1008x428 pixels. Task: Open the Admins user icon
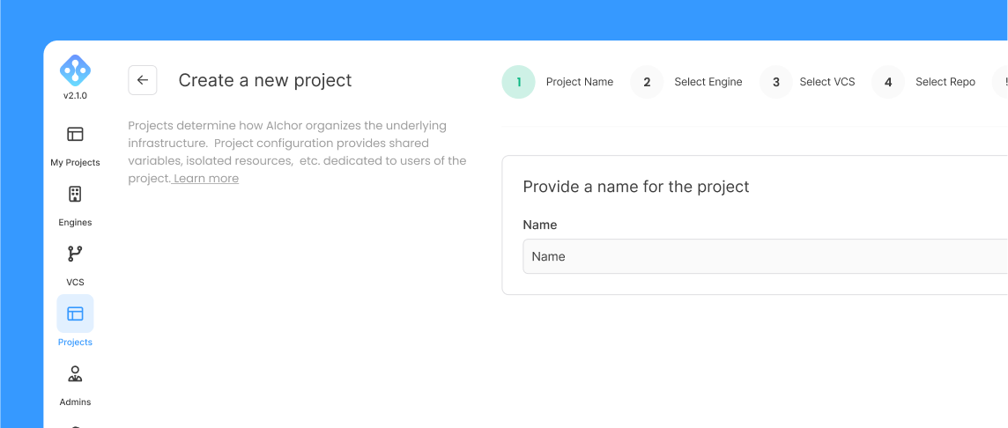click(75, 373)
